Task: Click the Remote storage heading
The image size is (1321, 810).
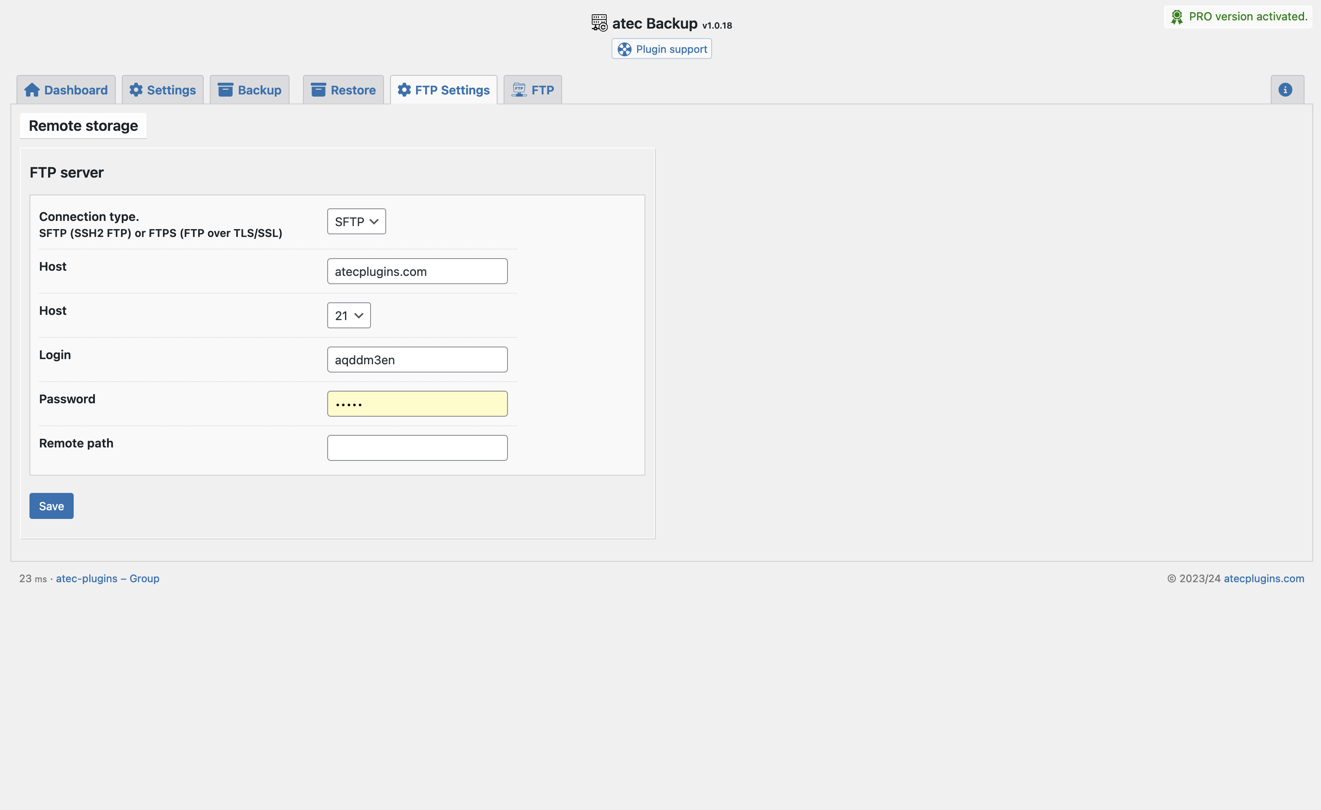Action: point(83,126)
